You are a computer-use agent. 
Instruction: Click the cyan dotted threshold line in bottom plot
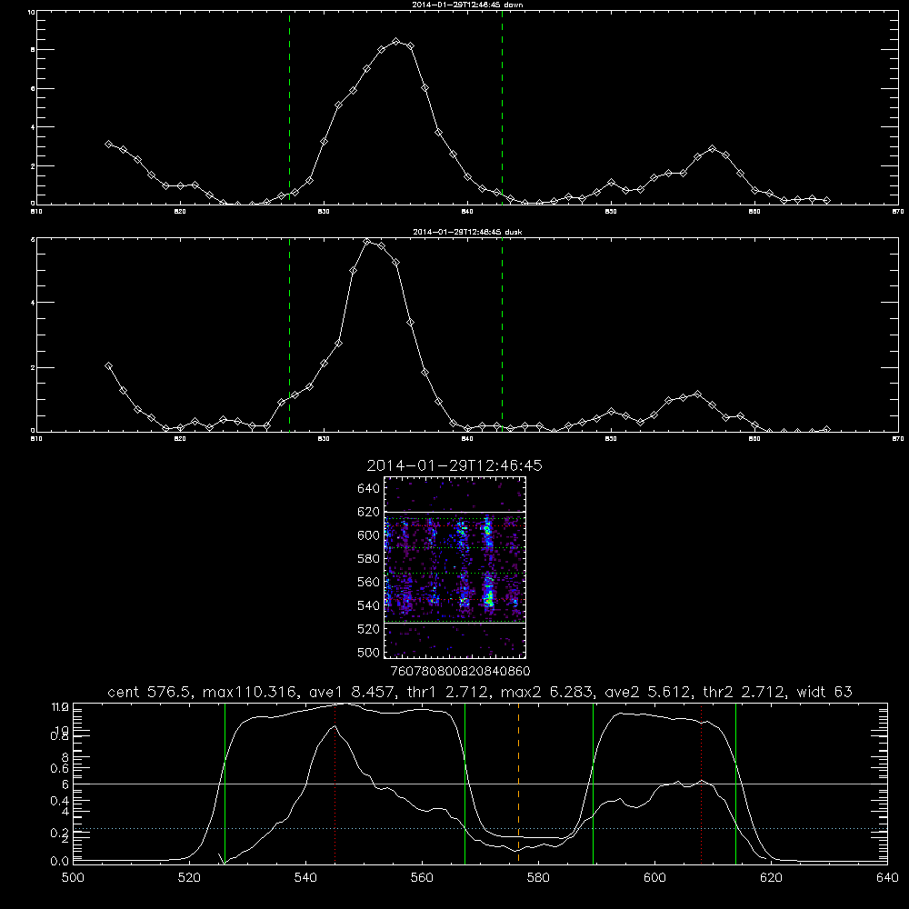(480, 828)
